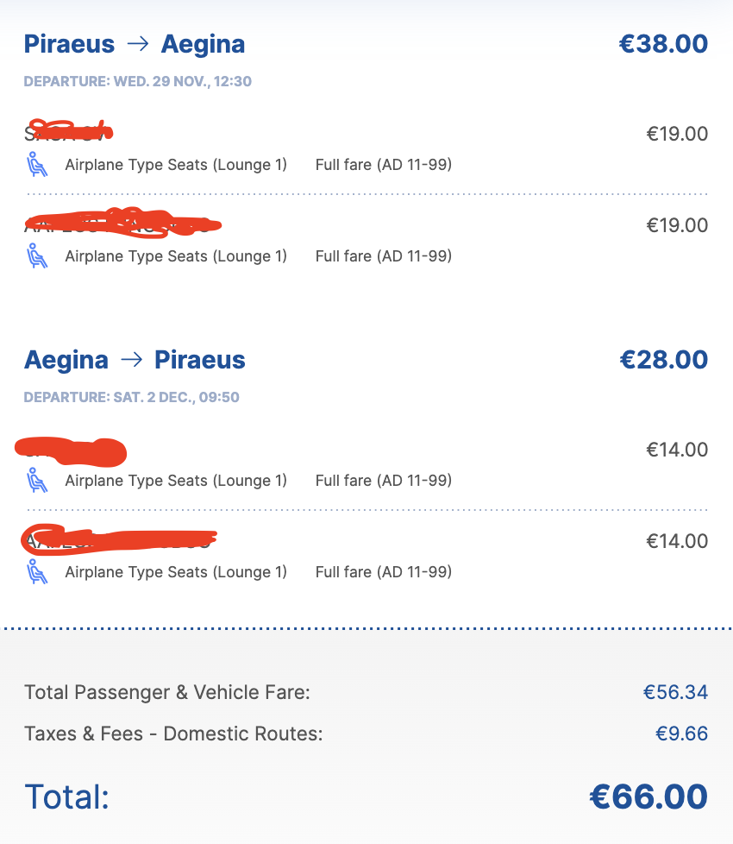Screen dimensions: 733x844
Task: Click the €9.66 taxes and fees amount
Action: click(x=681, y=734)
